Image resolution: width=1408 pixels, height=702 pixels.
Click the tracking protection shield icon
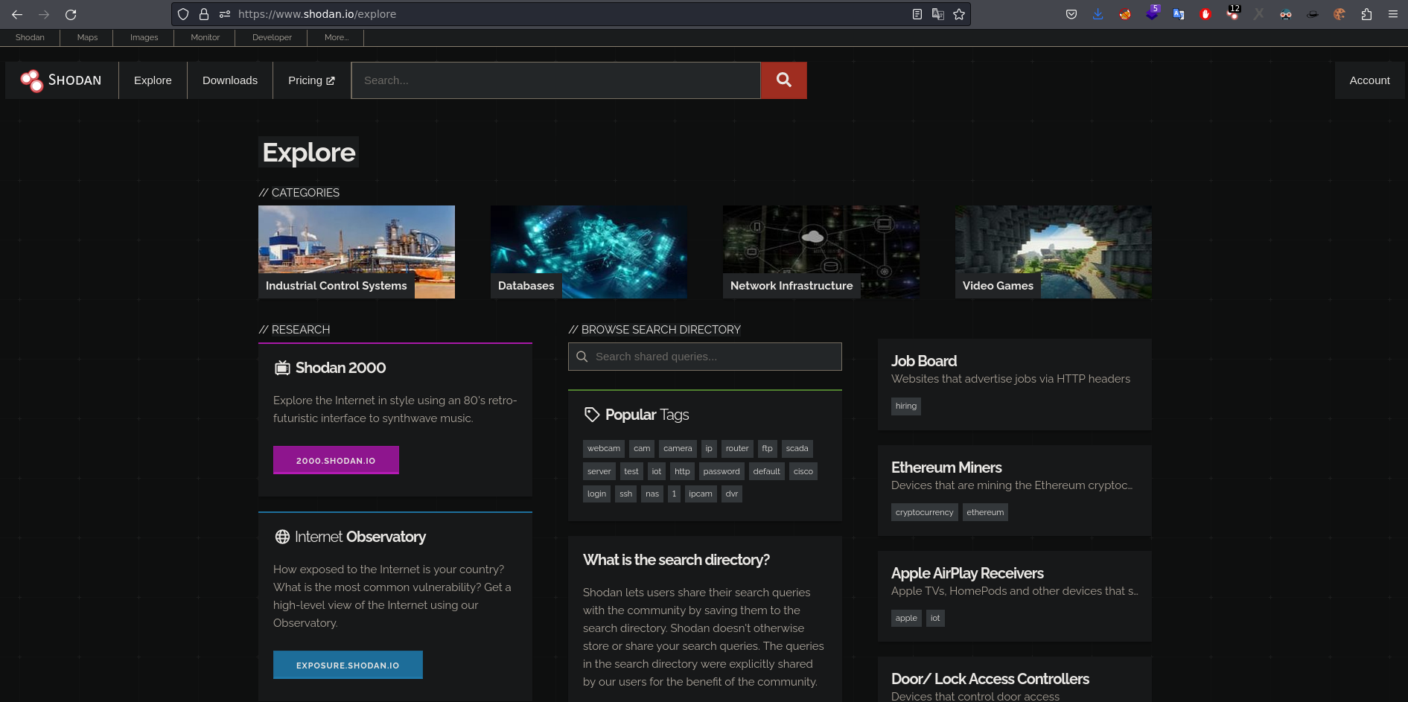(183, 14)
